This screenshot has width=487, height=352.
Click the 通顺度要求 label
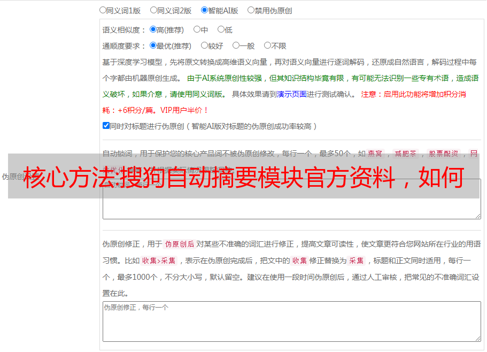pos(124,47)
